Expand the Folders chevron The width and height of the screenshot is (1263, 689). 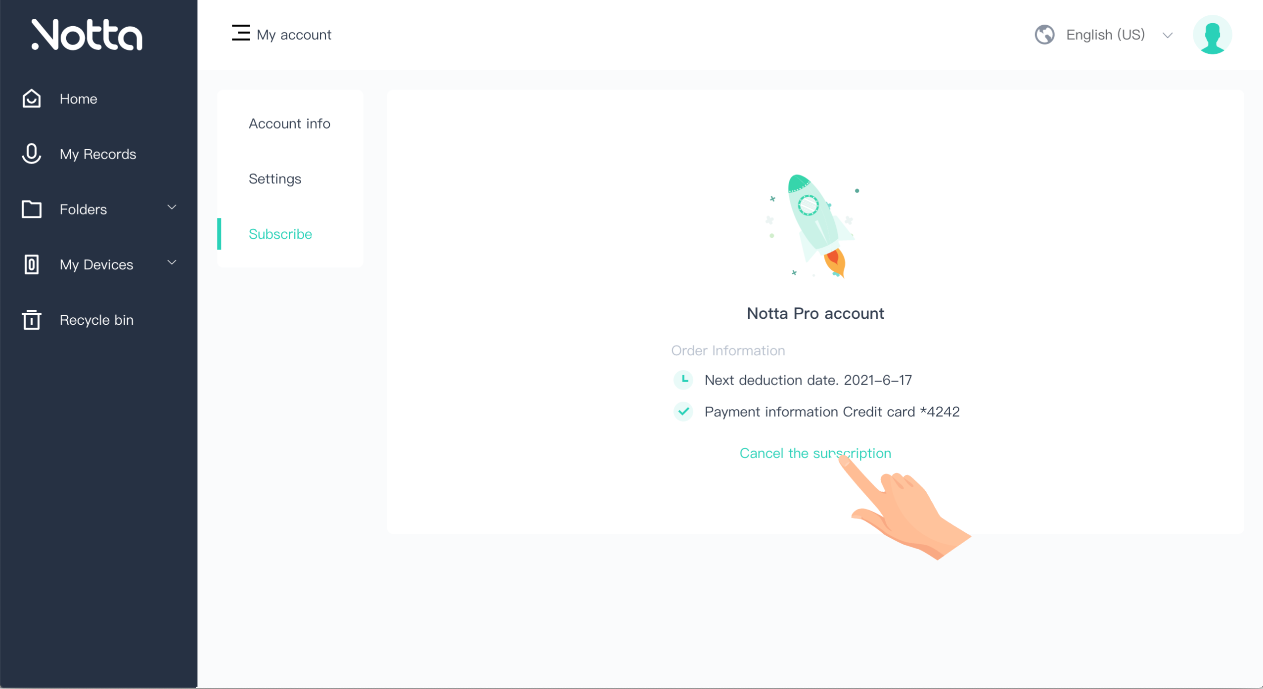pyautogui.click(x=172, y=208)
